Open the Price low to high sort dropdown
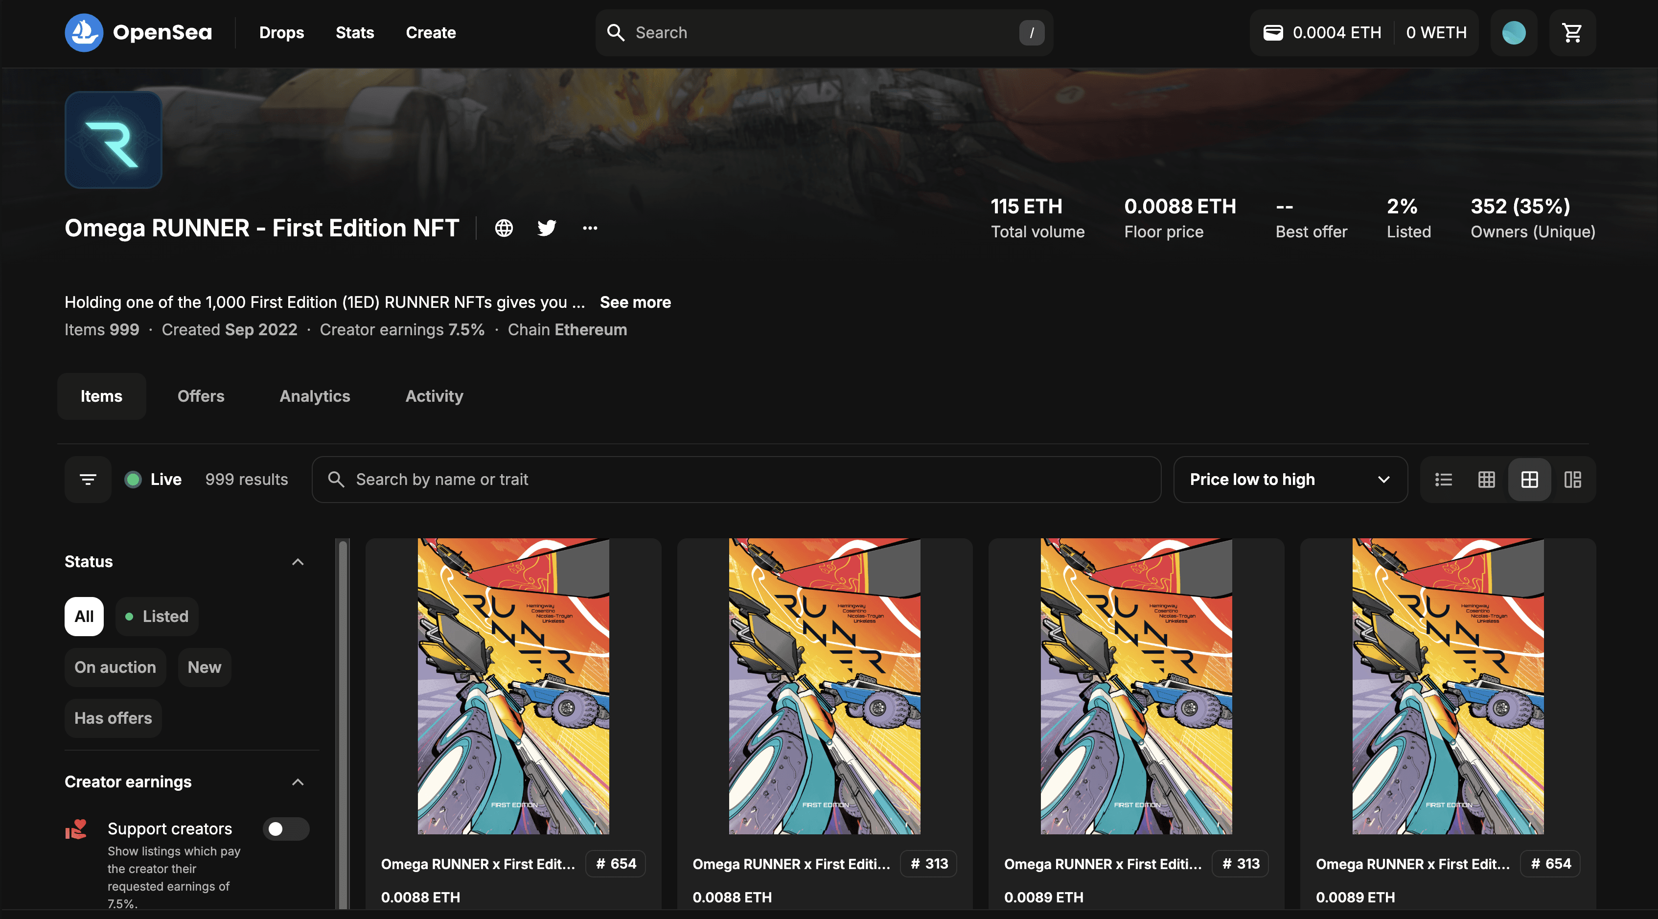Image resolution: width=1658 pixels, height=919 pixels. pos(1290,480)
